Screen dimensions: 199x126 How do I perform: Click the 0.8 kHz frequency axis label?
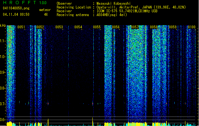3,88
